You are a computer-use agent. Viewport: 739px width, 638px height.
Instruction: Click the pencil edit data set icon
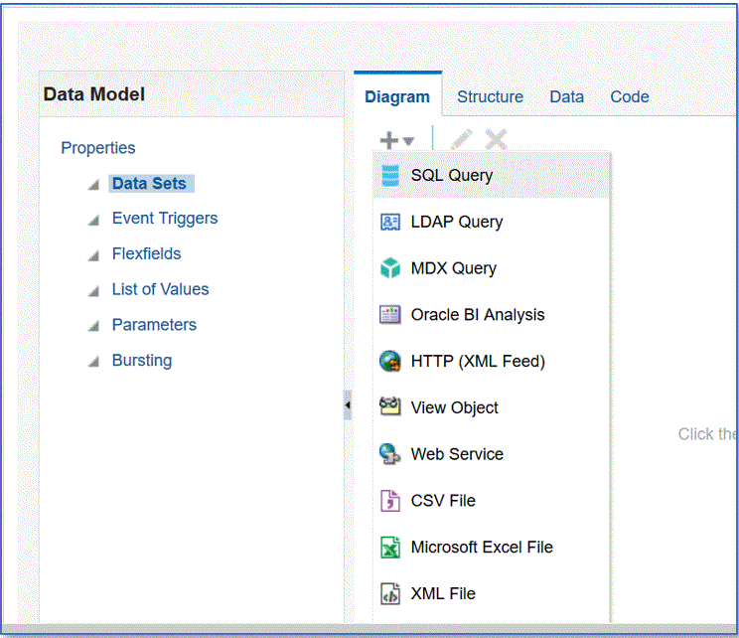461,140
